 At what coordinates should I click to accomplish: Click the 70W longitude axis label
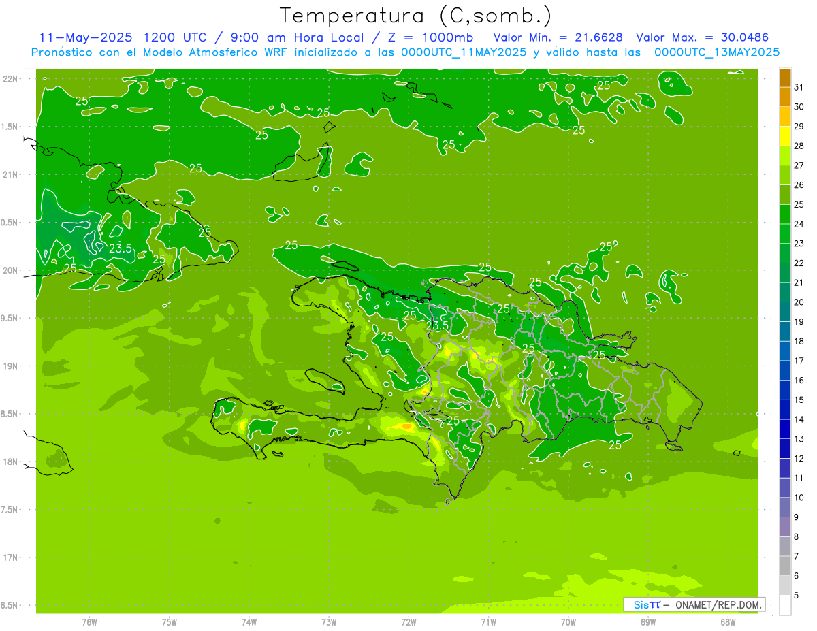(x=568, y=622)
